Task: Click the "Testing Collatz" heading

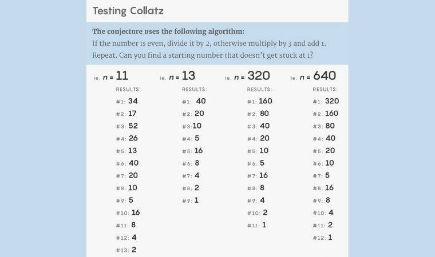Action: pos(128,11)
